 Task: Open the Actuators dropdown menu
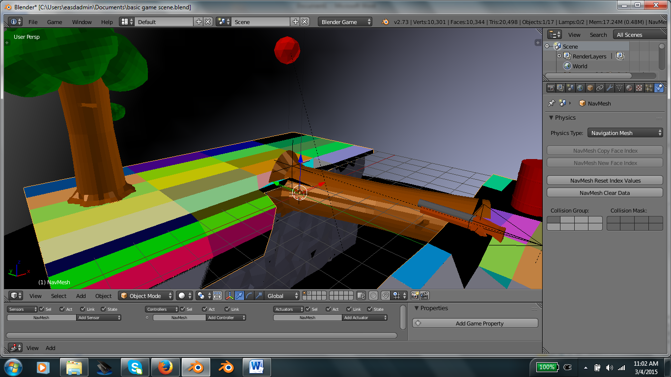tap(288, 309)
